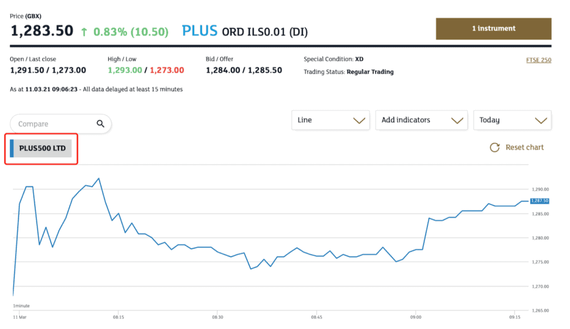Image resolution: width=570 pixels, height=329 pixels.
Task: Click the 1,290.00 price axis label
Action: coord(540,189)
